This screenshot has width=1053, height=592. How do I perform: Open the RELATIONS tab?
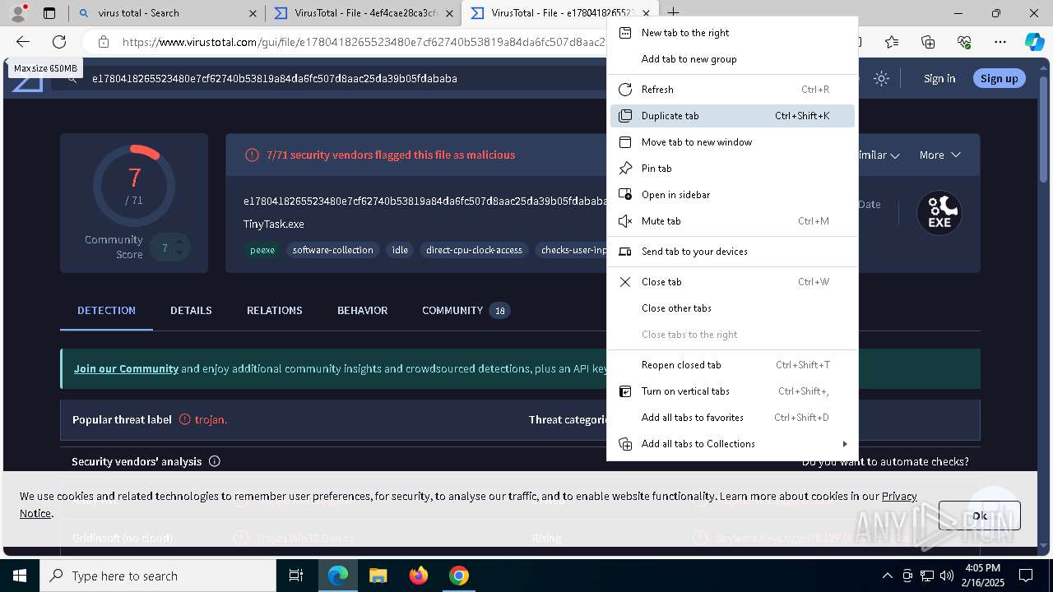pyautogui.click(x=275, y=310)
